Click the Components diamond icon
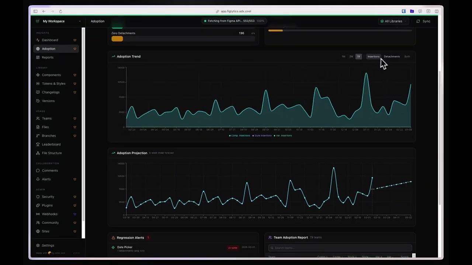The width and height of the screenshot is (472, 265). coord(38,75)
